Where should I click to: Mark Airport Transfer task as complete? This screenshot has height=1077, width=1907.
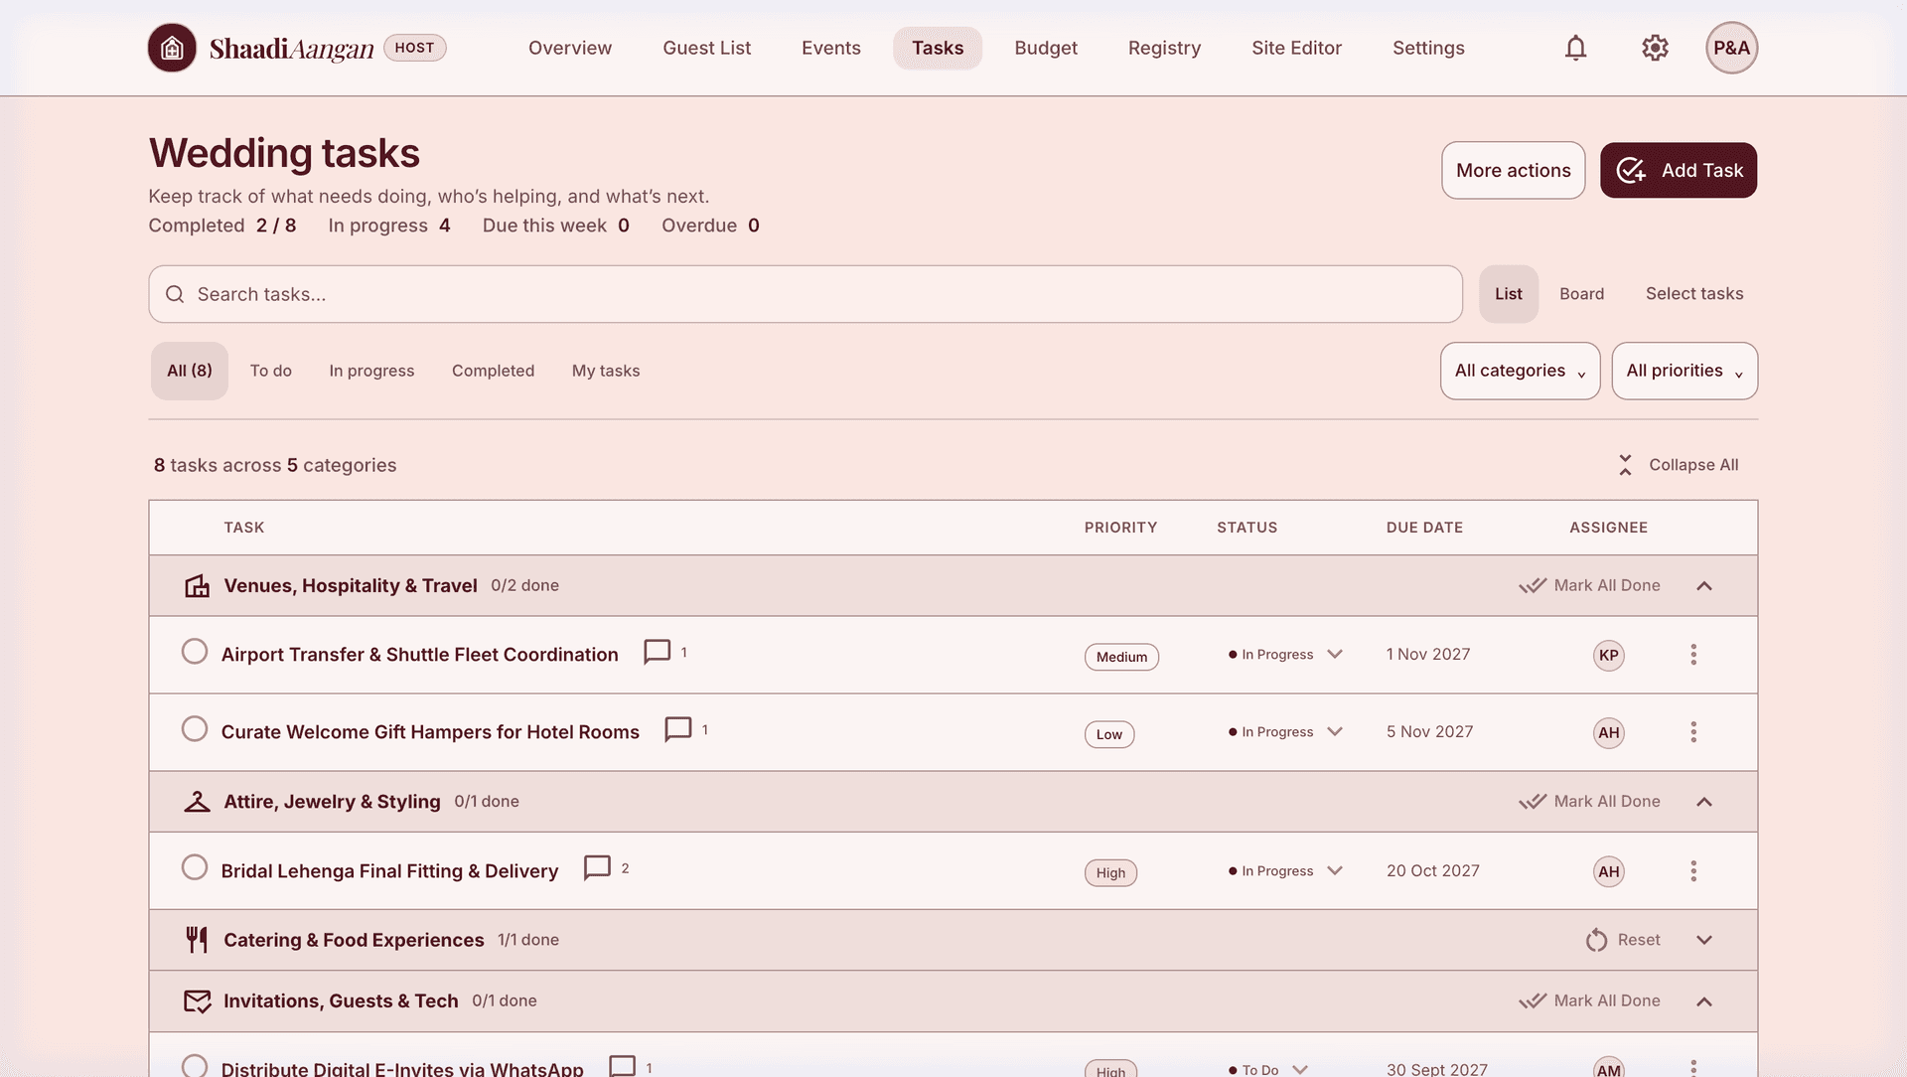[x=195, y=652]
